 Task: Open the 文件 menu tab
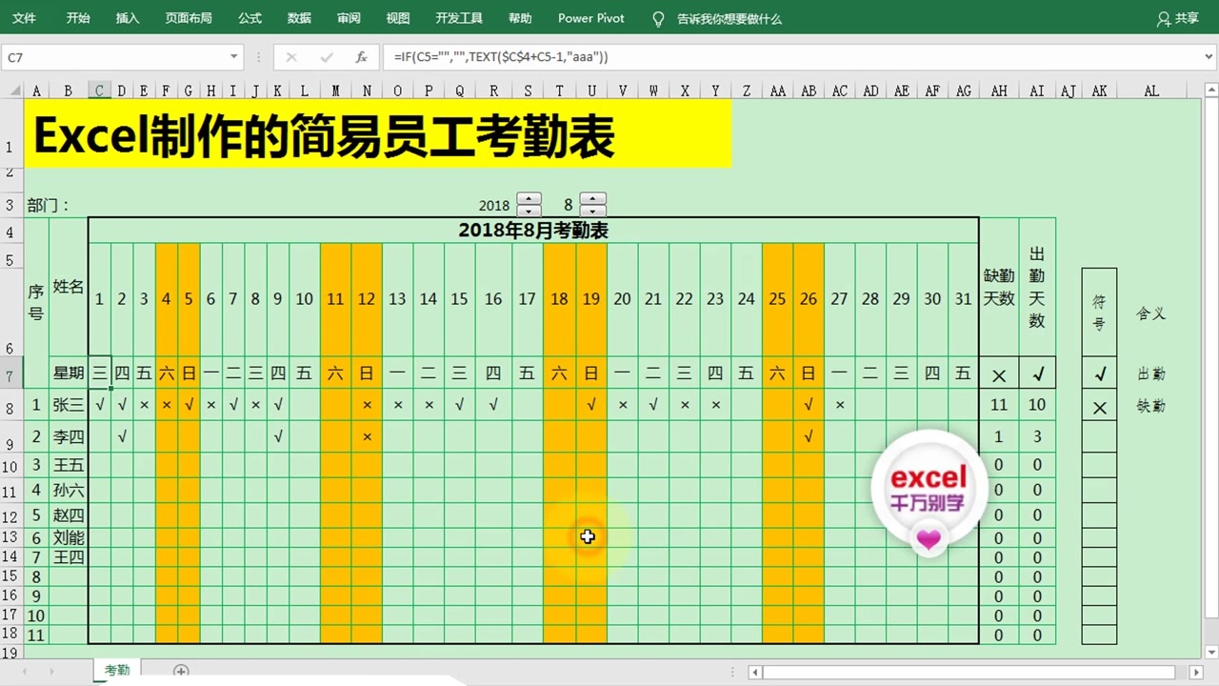tap(24, 18)
